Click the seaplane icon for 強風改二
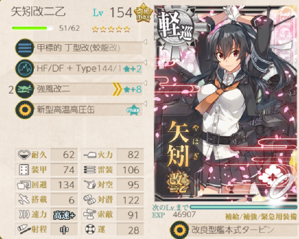Viewport: 299px width, 239px height. click(24, 89)
